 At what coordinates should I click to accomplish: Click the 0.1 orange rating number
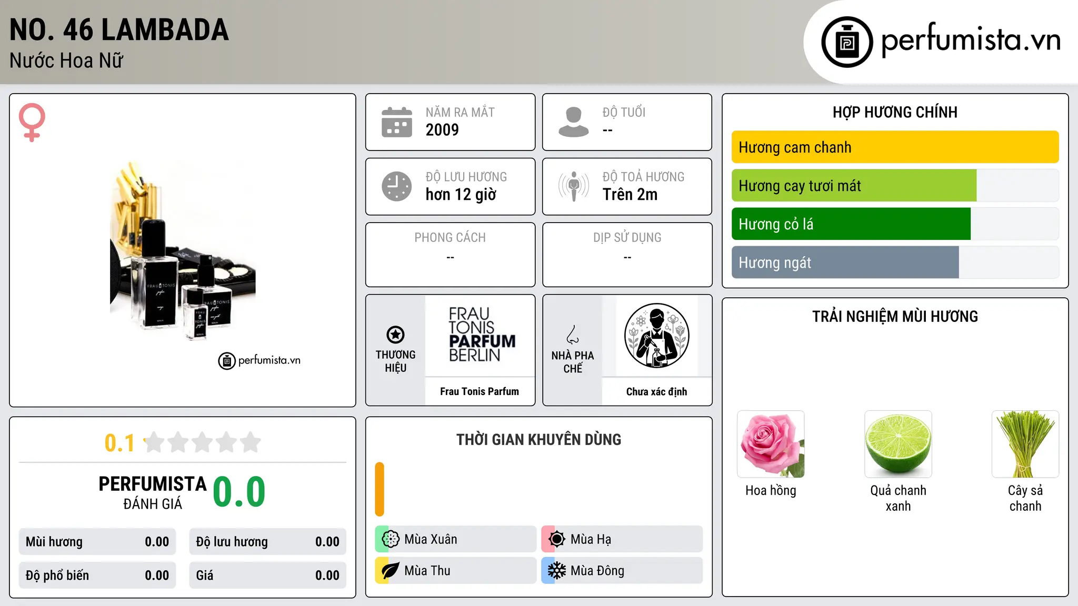119,443
